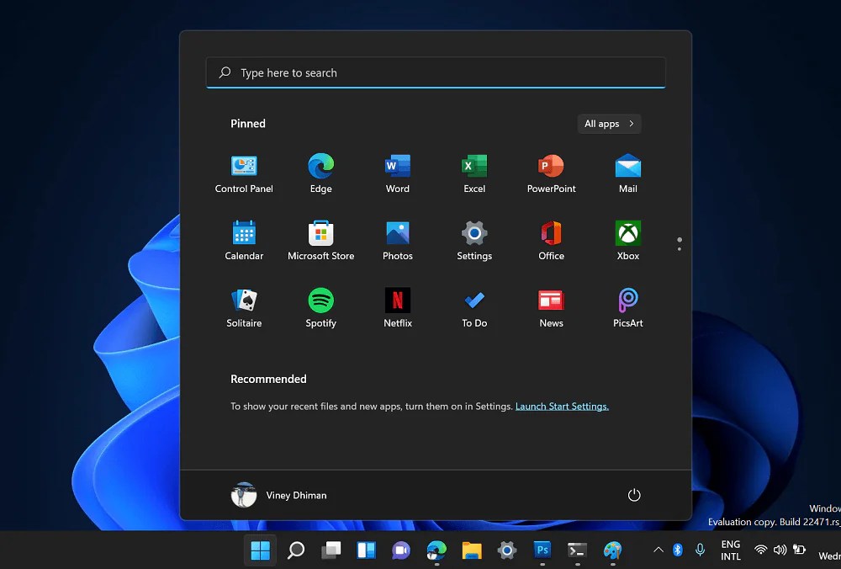Screen dimensions: 841x569
Task: Launch the Word app
Action: point(397,166)
